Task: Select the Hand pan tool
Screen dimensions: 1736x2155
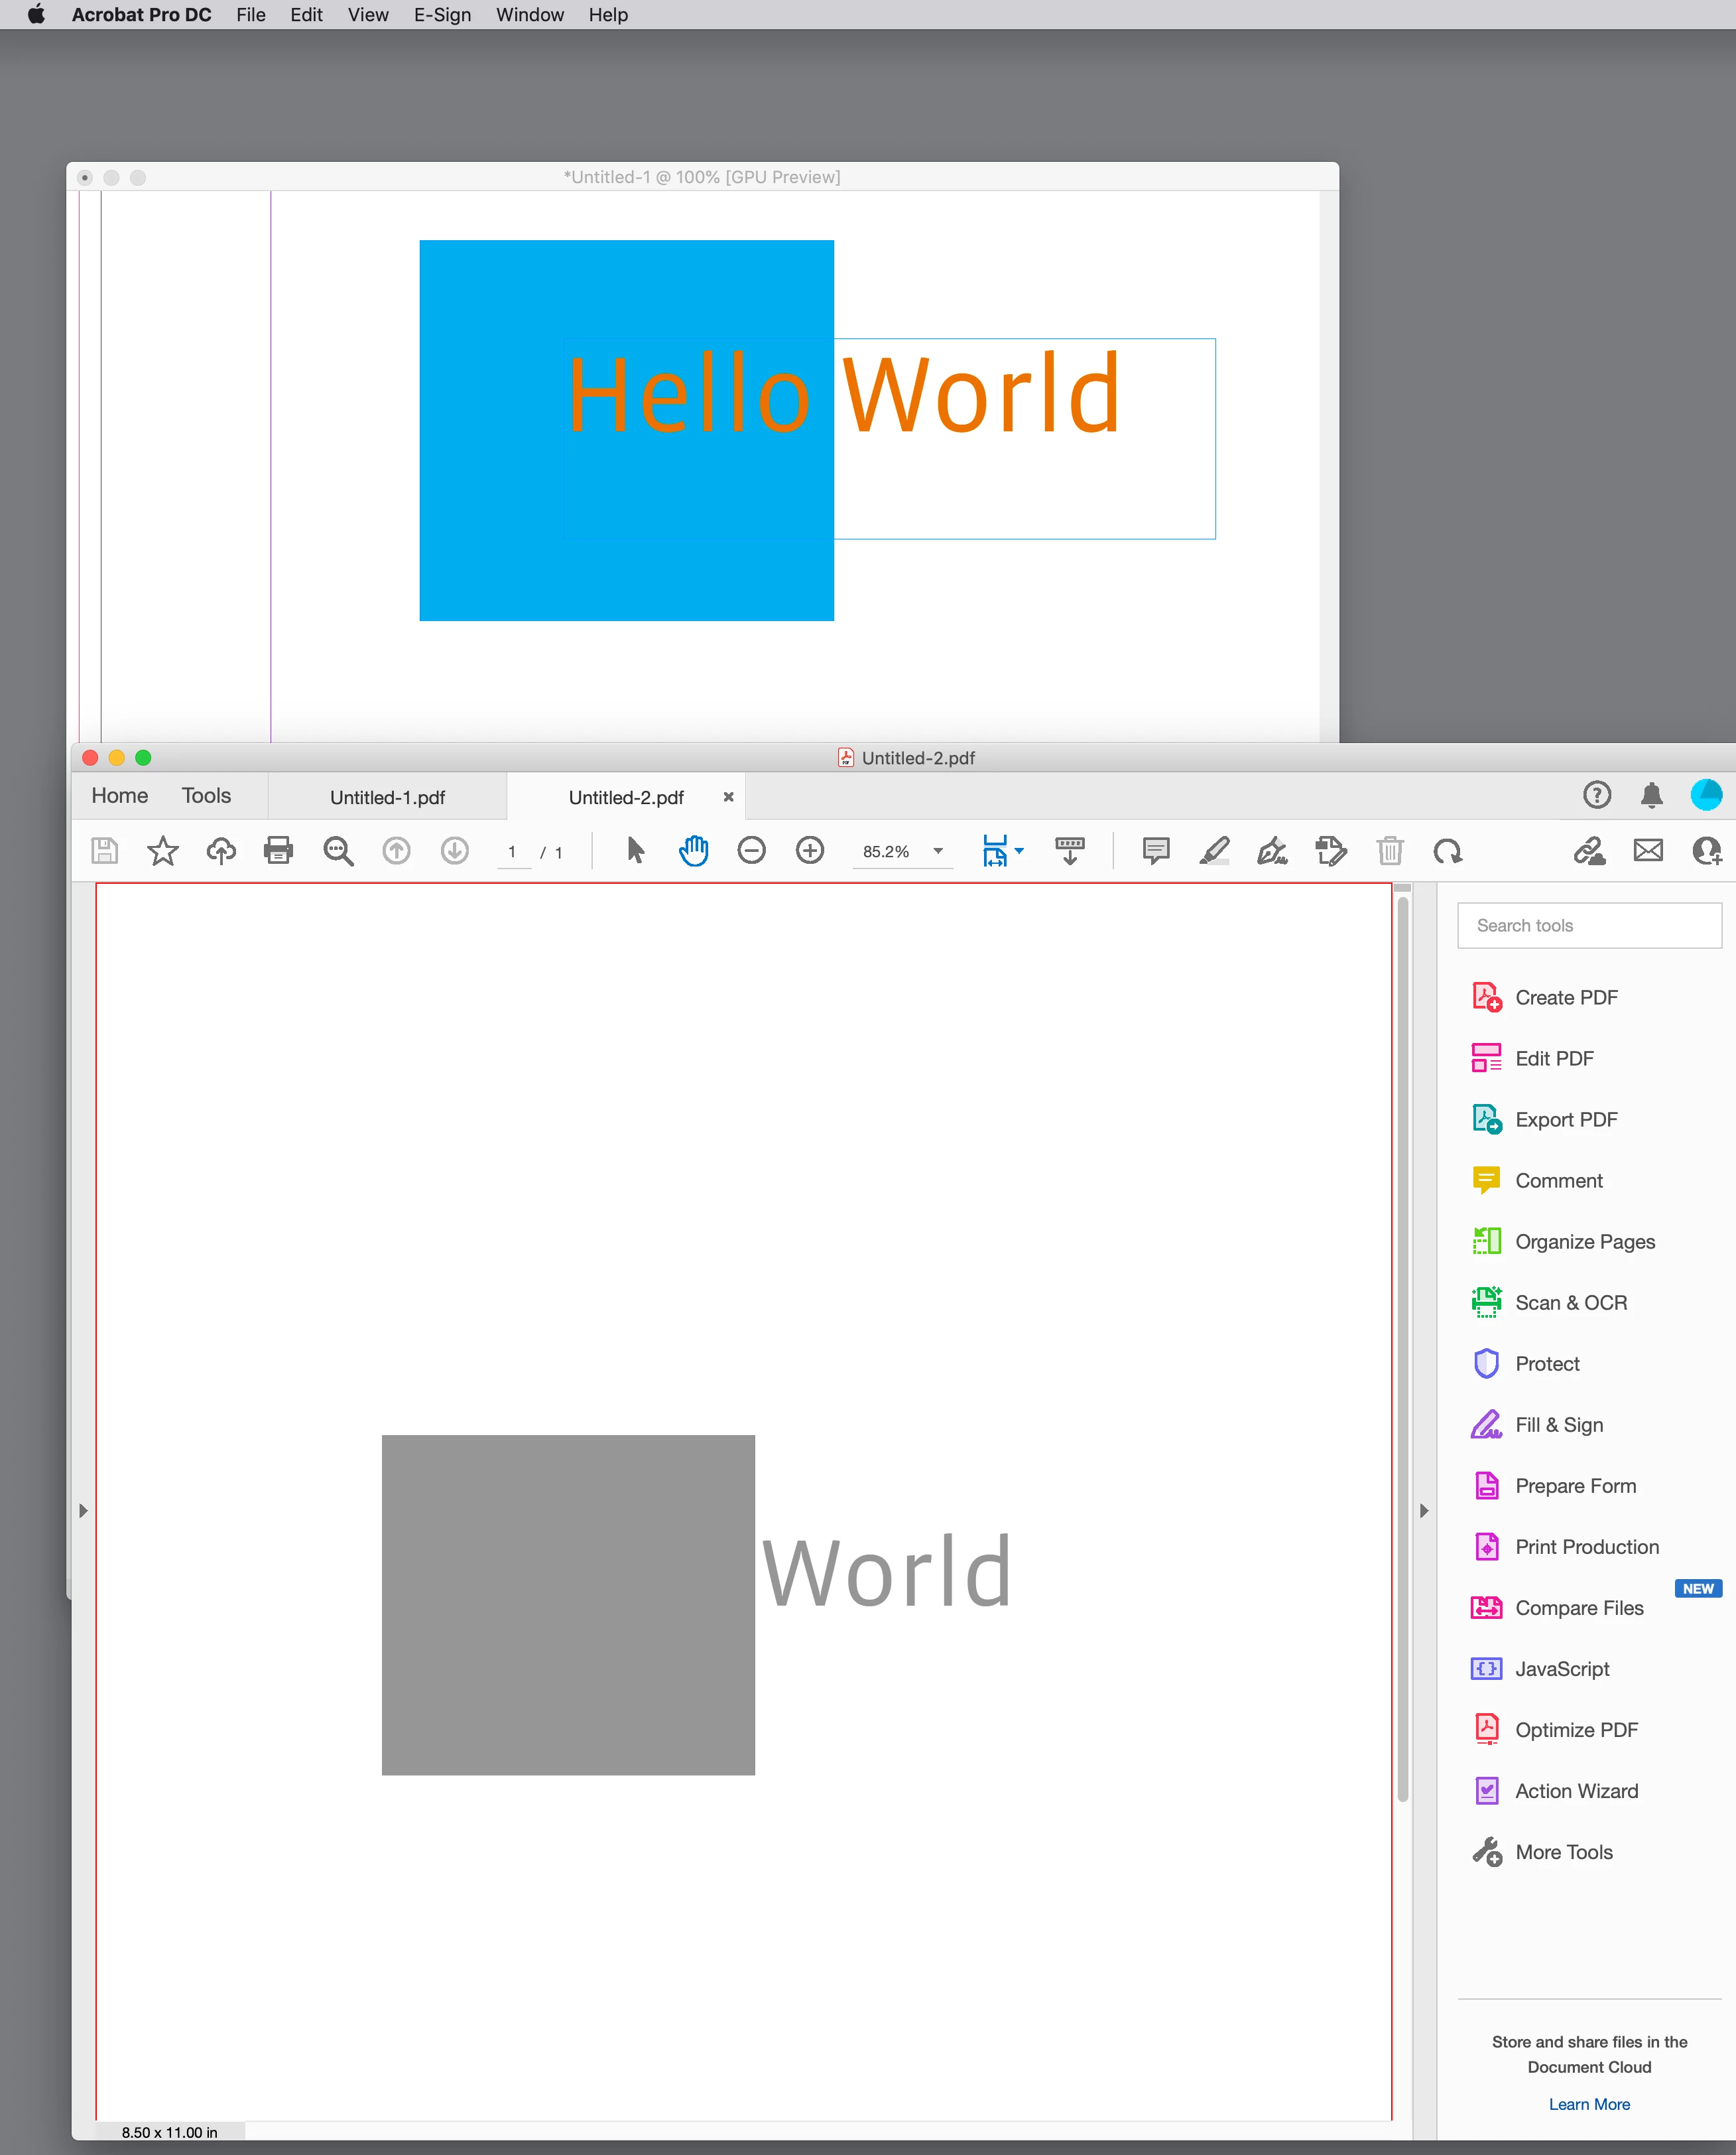Action: [693, 851]
